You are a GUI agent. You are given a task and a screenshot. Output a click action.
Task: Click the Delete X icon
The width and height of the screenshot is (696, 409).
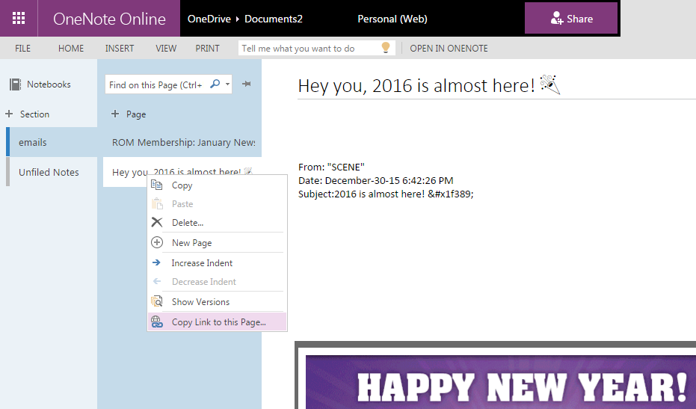[157, 222]
